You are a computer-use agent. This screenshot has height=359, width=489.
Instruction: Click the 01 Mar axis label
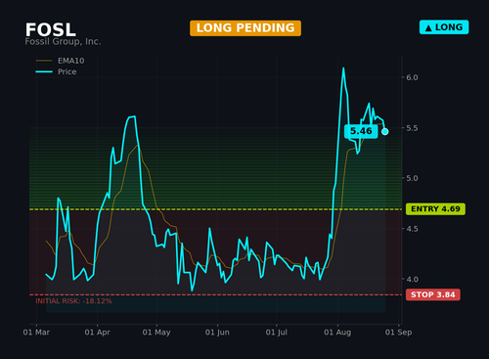pos(36,333)
